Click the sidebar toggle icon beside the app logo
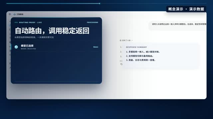 pos(10,14)
